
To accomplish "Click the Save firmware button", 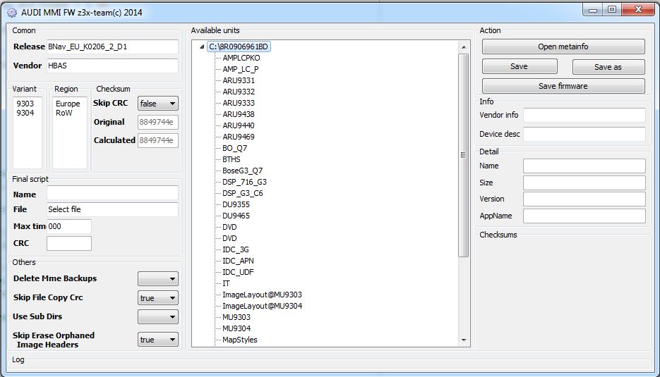I will coord(563,86).
